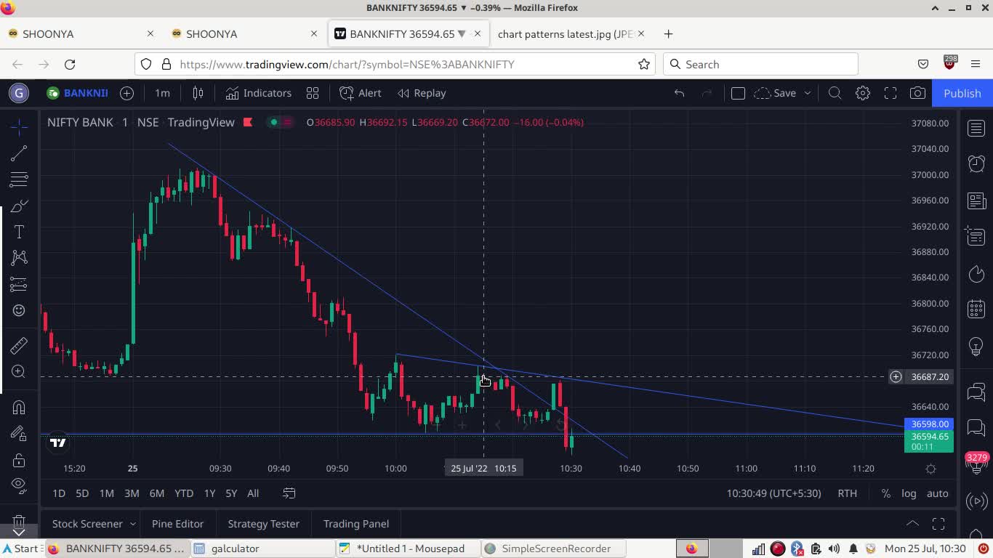Select the 1D time range
993x558 pixels.
click(x=59, y=493)
